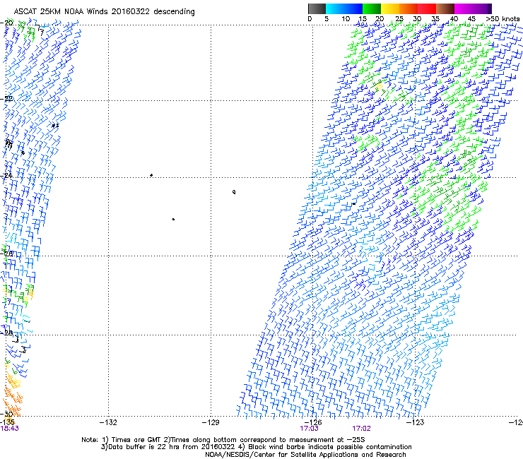Viewport: 523px width, 459px height.
Task: Click the purple 17:03 pass time
Action: click(309, 429)
